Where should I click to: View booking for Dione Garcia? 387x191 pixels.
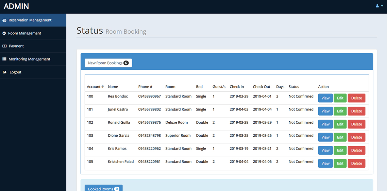(x=325, y=137)
